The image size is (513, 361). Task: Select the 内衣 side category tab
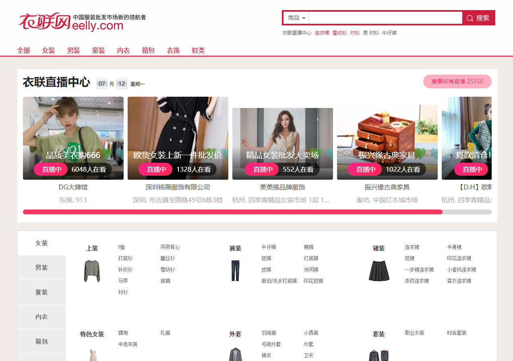42,317
